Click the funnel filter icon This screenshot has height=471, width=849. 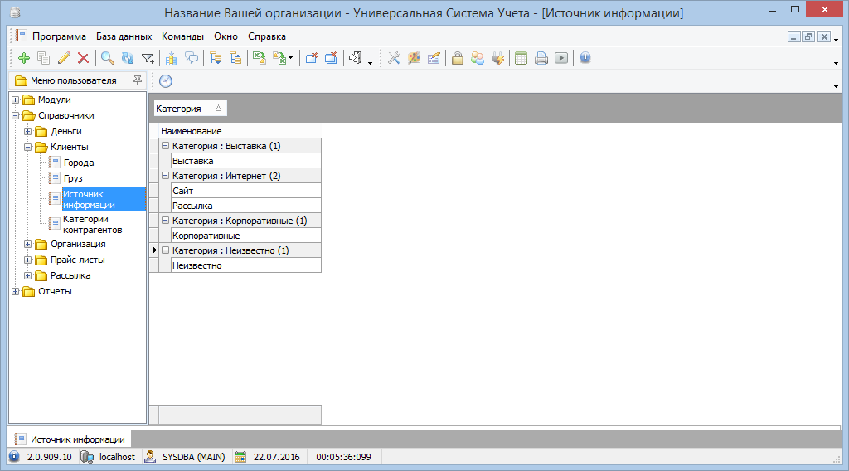pyautogui.click(x=148, y=58)
